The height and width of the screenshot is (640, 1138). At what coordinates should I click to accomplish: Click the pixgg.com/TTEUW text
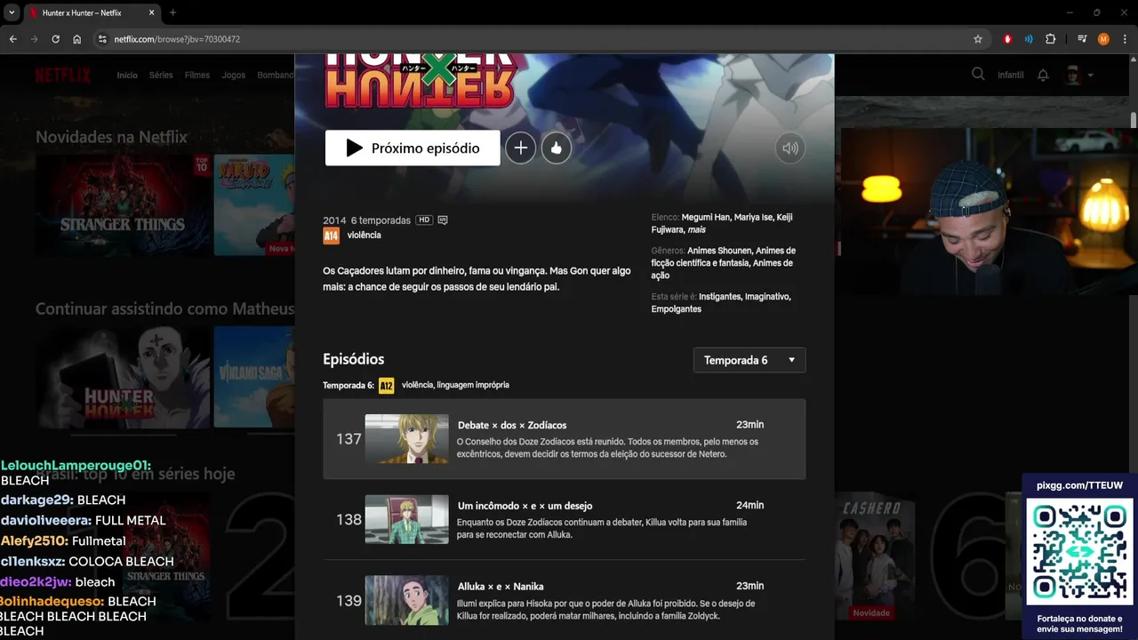(1080, 485)
